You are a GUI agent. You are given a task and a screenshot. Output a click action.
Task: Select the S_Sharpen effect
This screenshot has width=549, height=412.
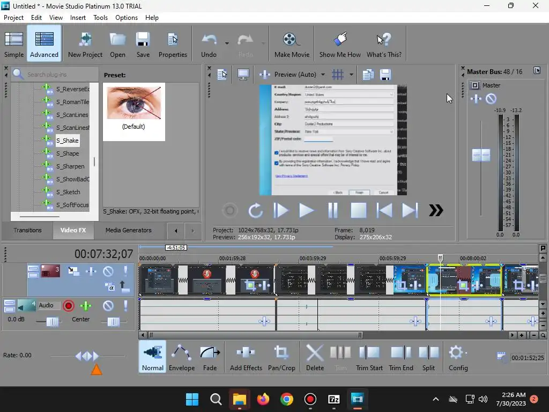[70, 166]
